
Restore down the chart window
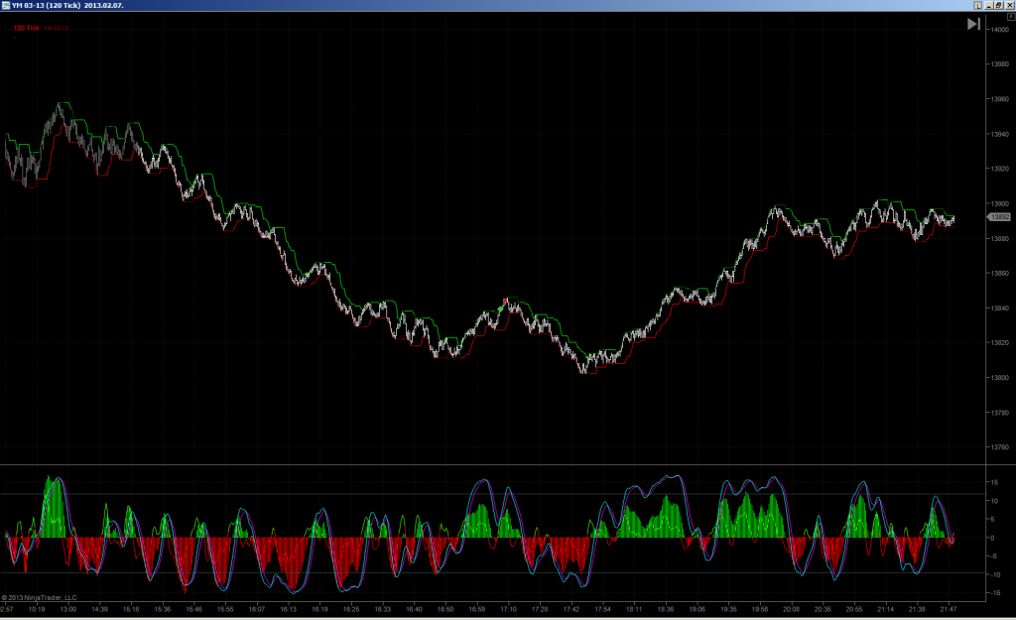[x=999, y=5]
